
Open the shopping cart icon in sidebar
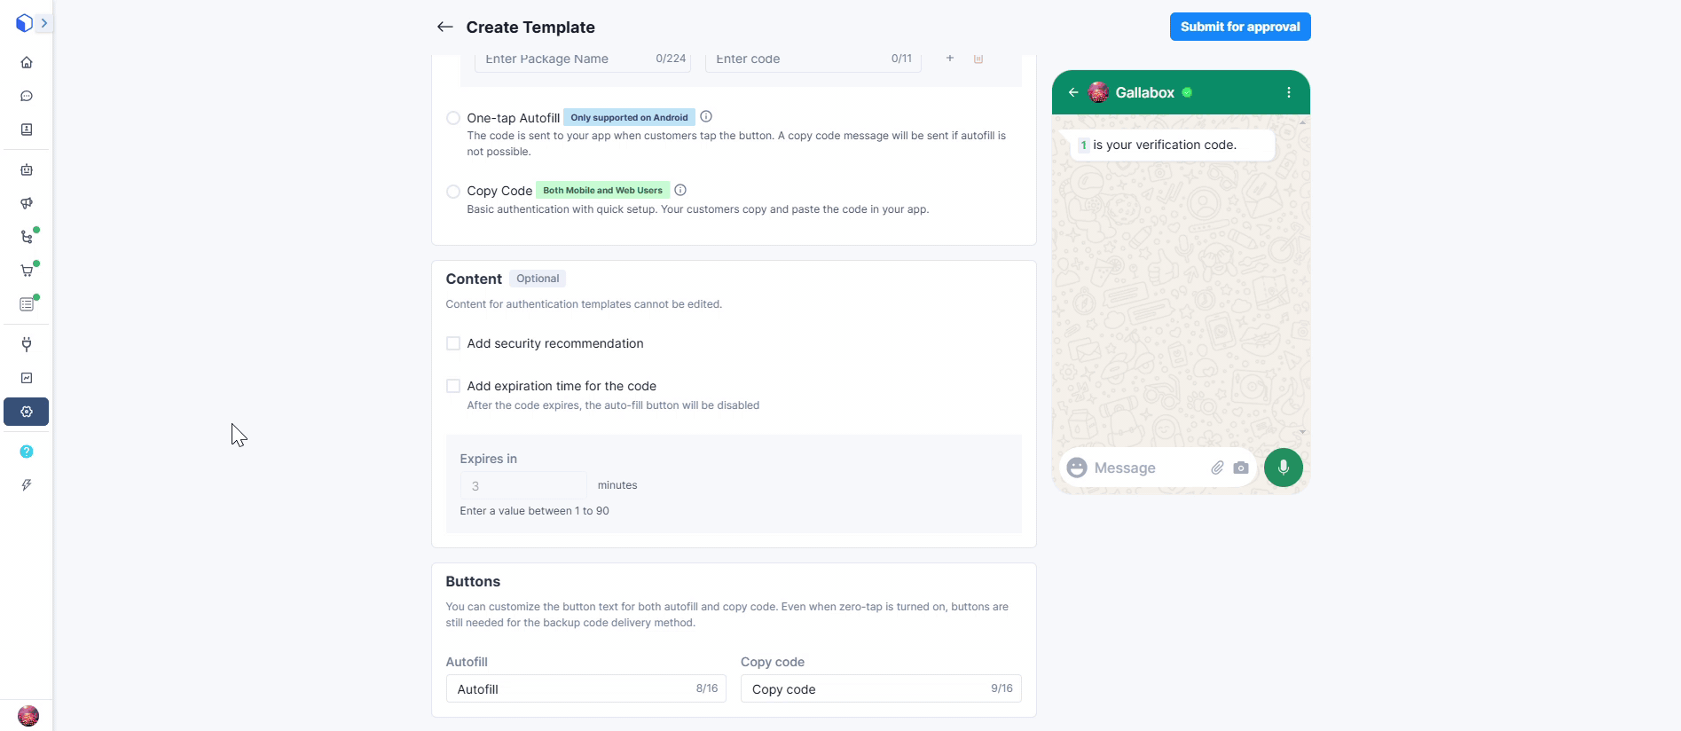tap(27, 271)
